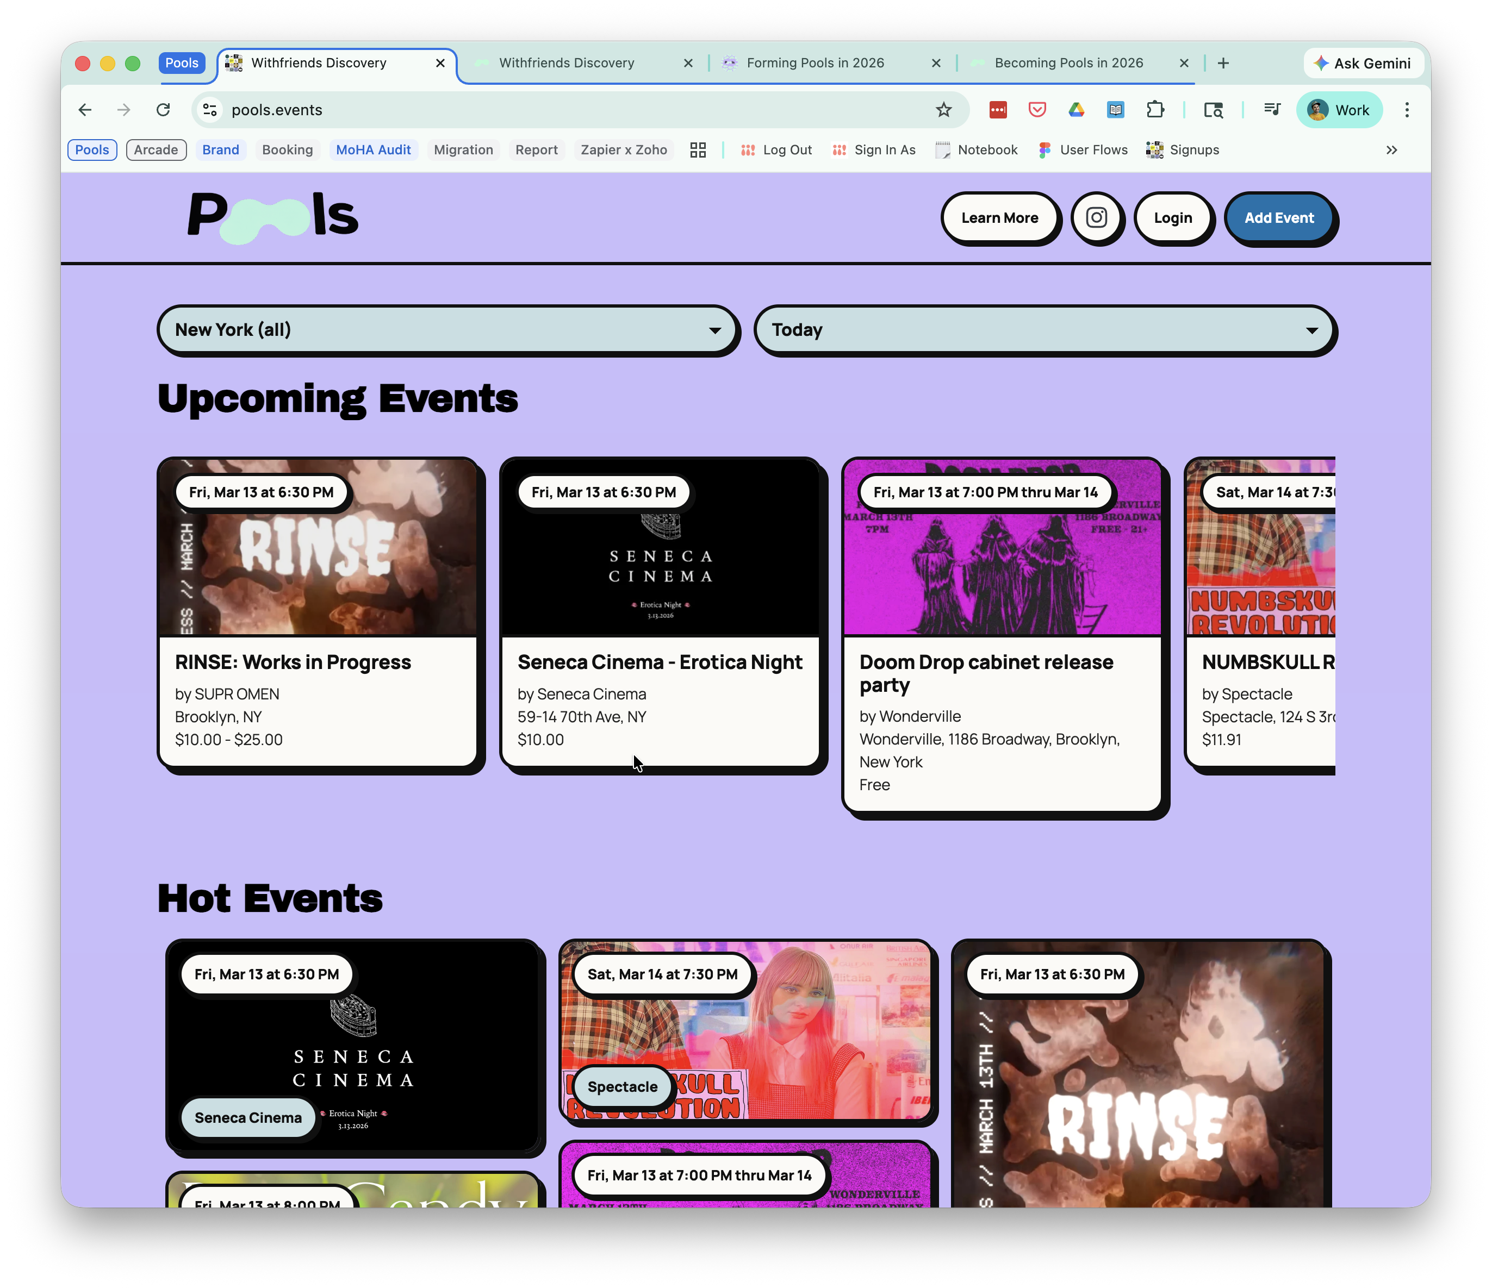Image resolution: width=1492 pixels, height=1288 pixels.
Task: Click "by Wonderville" organizer text
Action: coord(910,716)
